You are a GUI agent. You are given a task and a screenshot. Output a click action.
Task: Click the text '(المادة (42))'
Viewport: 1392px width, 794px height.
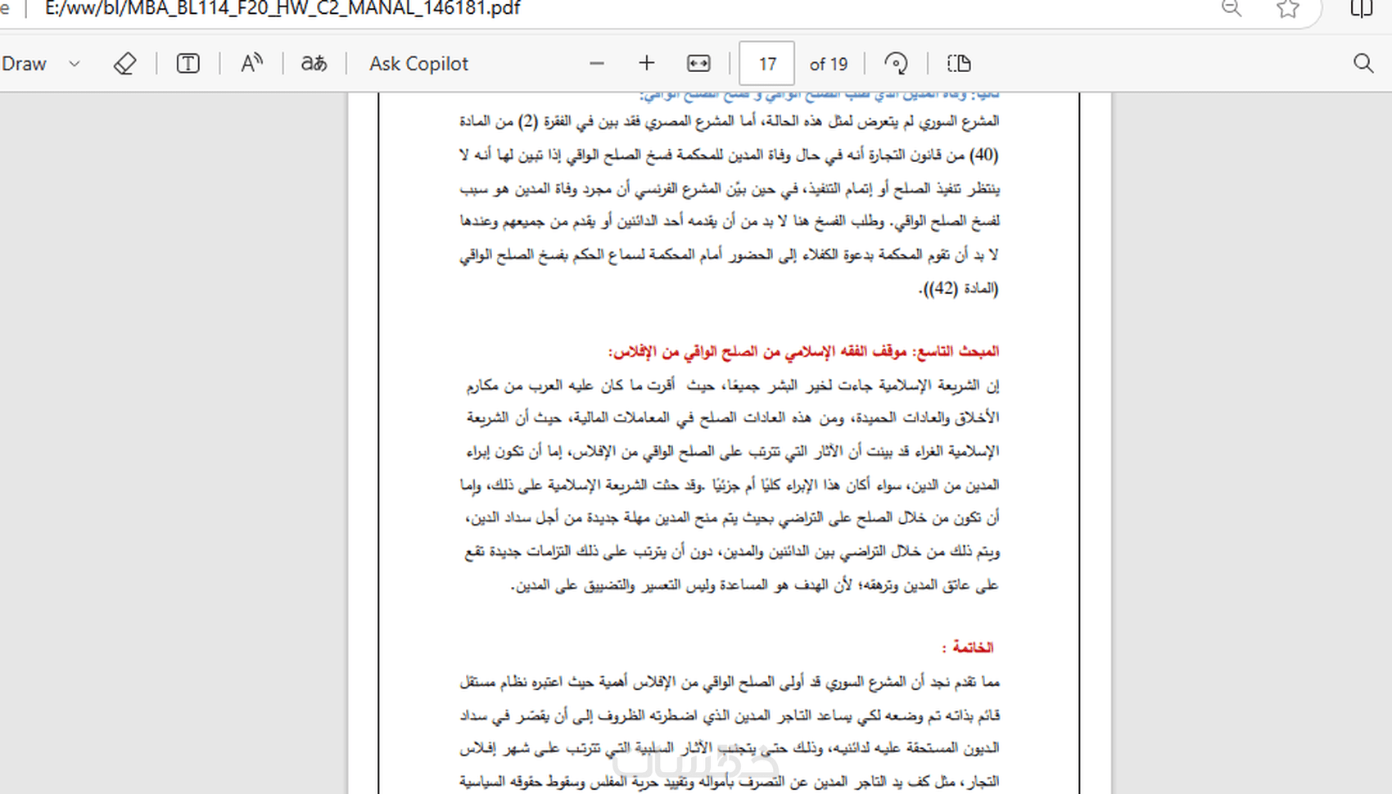click(x=959, y=288)
